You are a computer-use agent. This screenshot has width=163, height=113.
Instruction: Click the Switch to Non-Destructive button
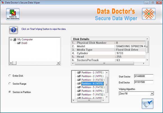[x=13, y=14]
